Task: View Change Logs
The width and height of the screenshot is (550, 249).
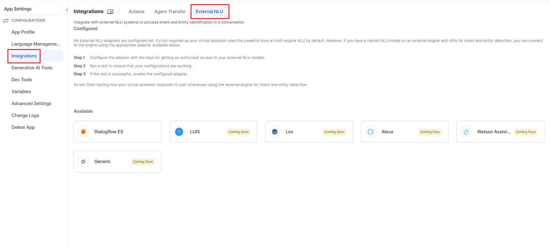Action: [x=25, y=115]
